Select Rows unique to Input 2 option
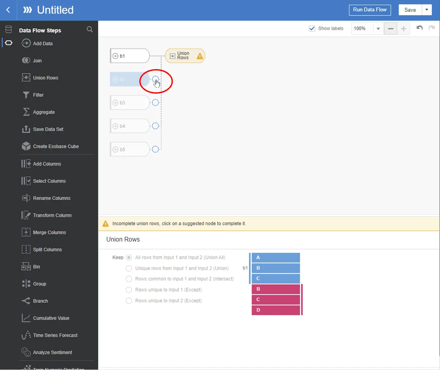Viewport: 440px width, 370px height. coord(129,301)
